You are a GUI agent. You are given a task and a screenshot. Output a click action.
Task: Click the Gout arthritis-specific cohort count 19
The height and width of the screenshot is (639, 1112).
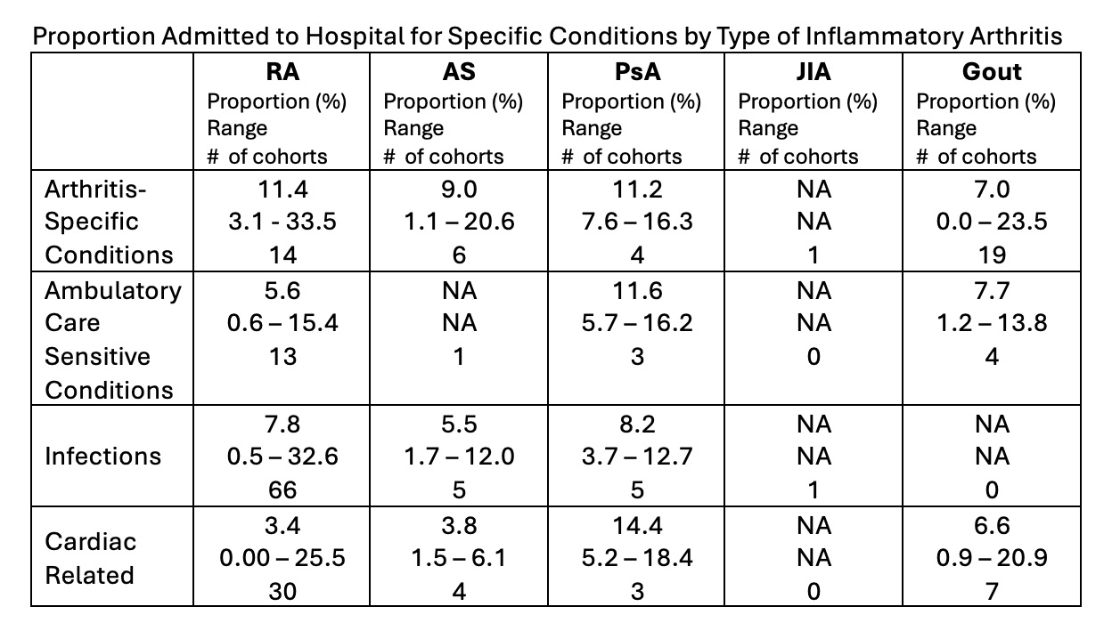(x=992, y=255)
